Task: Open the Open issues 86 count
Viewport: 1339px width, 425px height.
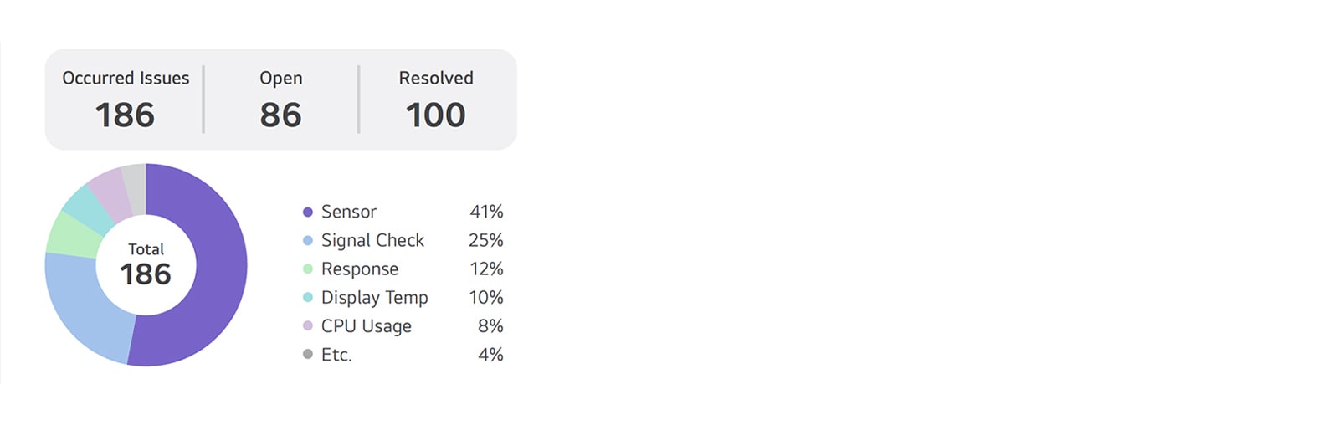Action: pos(280,100)
